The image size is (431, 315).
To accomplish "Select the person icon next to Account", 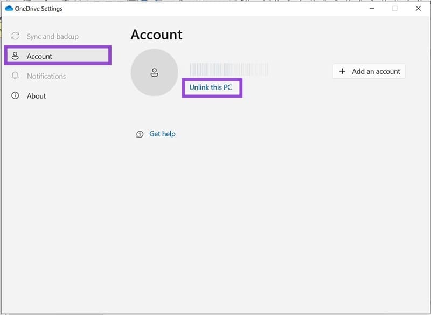I will (14, 56).
